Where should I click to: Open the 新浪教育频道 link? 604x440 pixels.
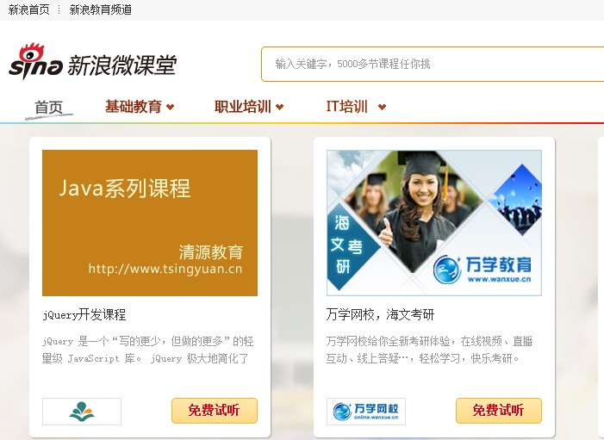coord(100,9)
